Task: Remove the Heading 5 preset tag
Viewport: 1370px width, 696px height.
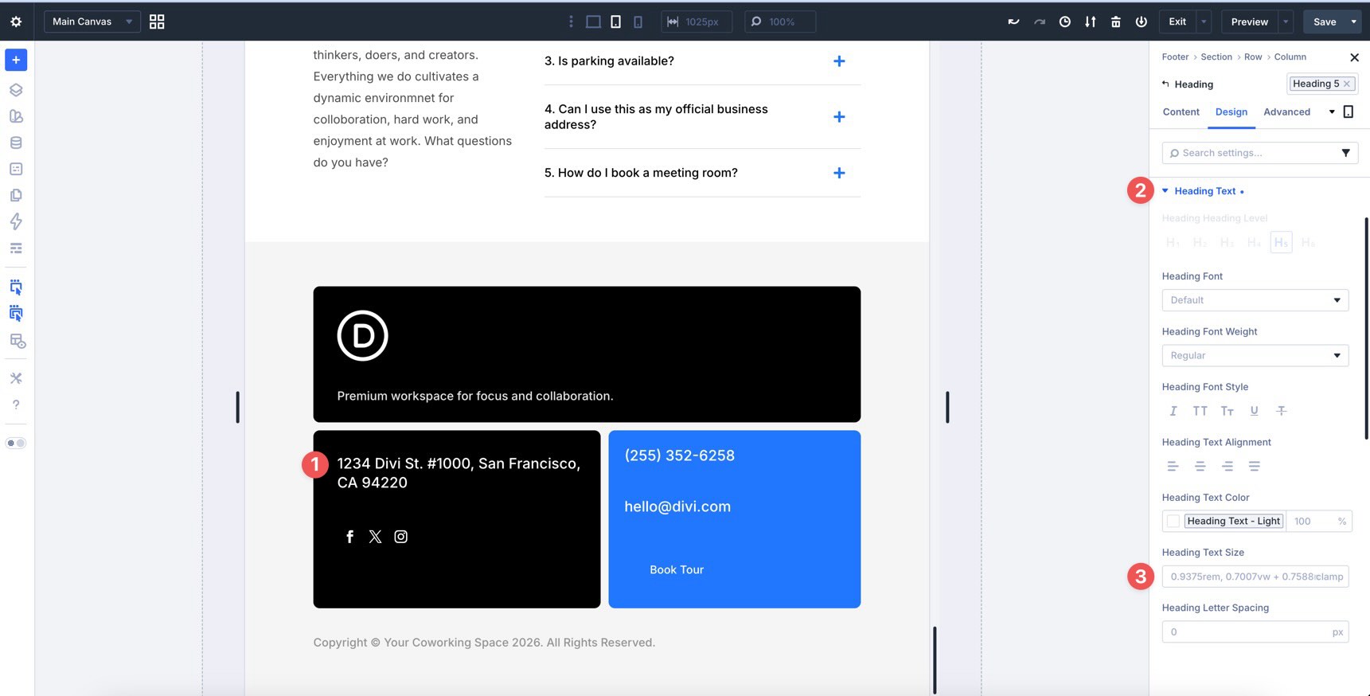Action: coord(1347,84)
